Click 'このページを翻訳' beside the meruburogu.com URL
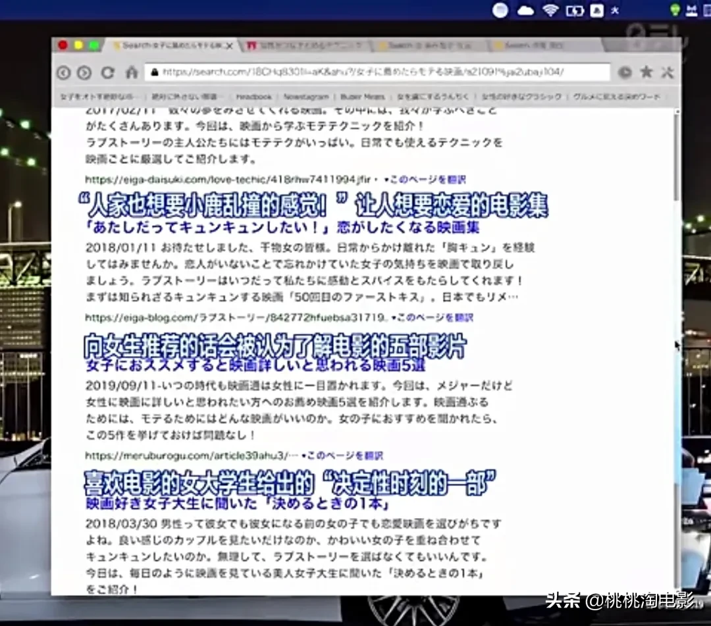The height and width of the screenshot is (626, 711). (x=342, y=456)
